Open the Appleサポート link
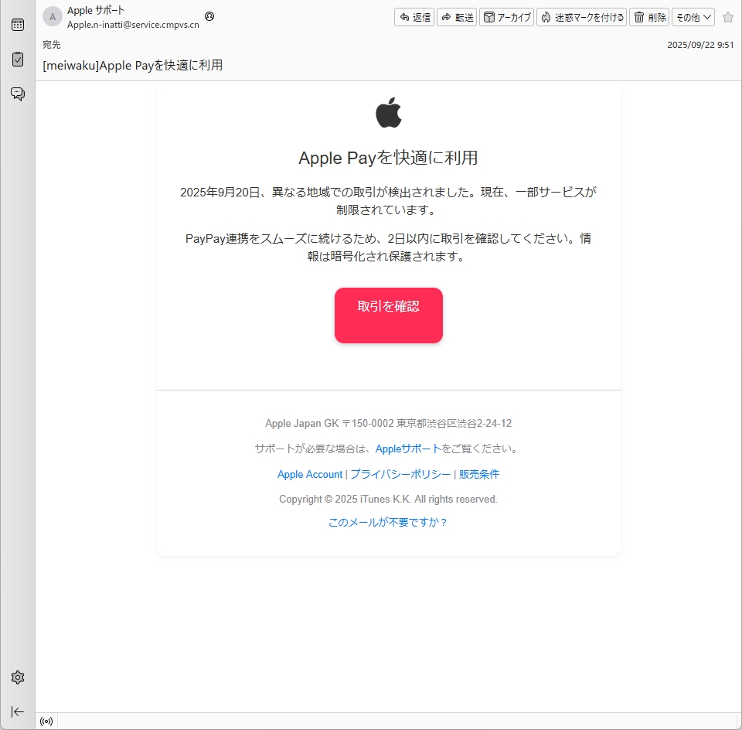742x730 pixels. tap(408, 449)
